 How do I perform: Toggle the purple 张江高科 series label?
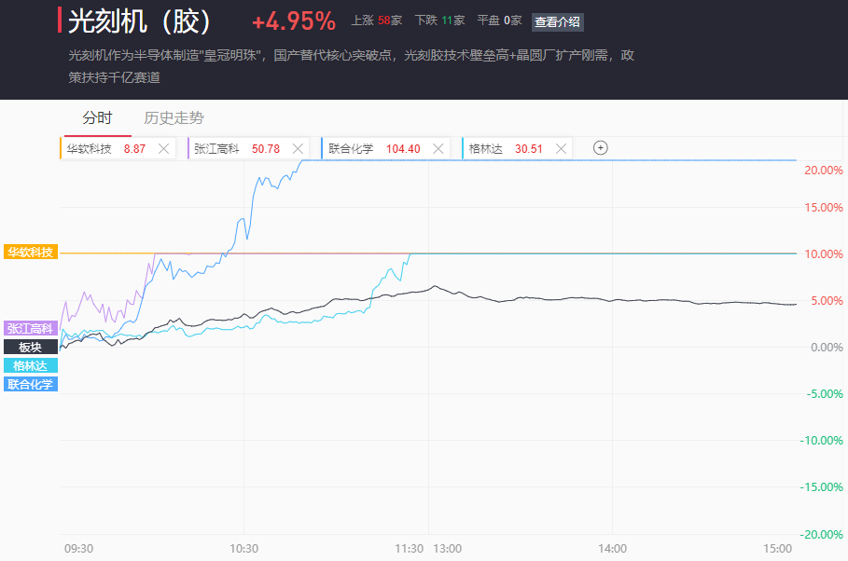pos(30,328)
